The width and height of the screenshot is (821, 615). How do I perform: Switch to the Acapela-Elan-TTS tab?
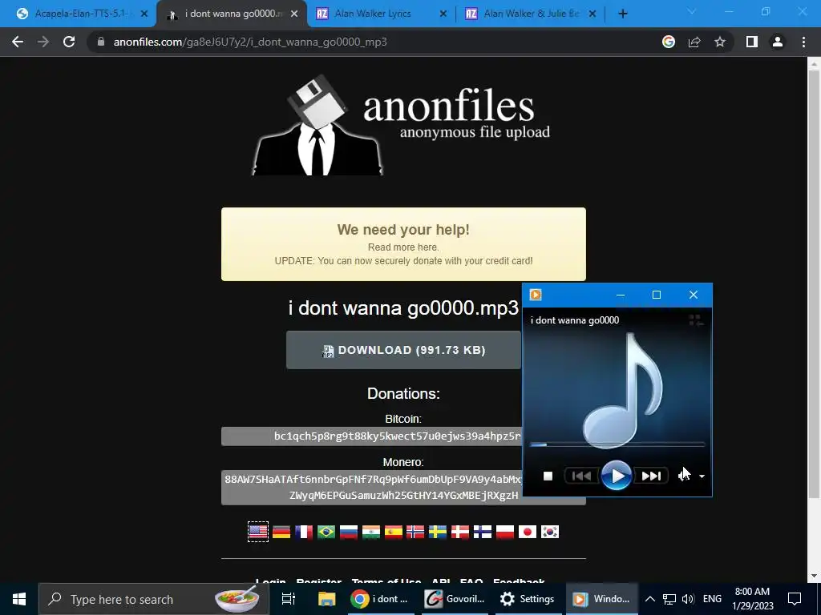coord(79,14)
